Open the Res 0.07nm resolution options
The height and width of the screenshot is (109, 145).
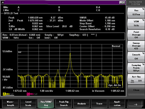[136, 13]
